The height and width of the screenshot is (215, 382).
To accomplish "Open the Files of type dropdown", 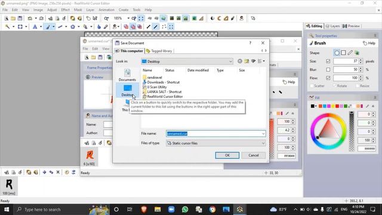I will point(215,143).
